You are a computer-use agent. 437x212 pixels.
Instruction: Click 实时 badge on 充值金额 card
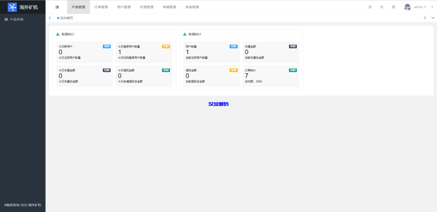[293, 46]
